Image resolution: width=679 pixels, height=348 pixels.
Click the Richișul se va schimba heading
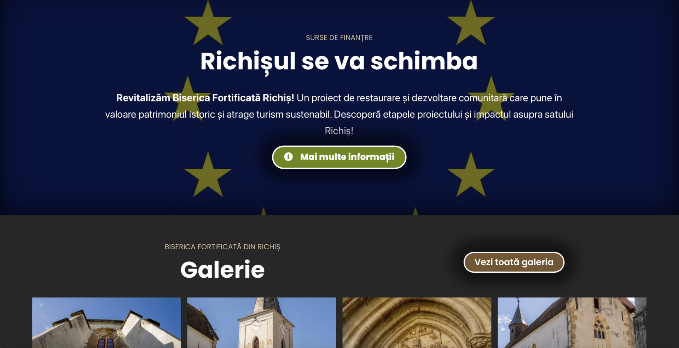click(339, 62)
